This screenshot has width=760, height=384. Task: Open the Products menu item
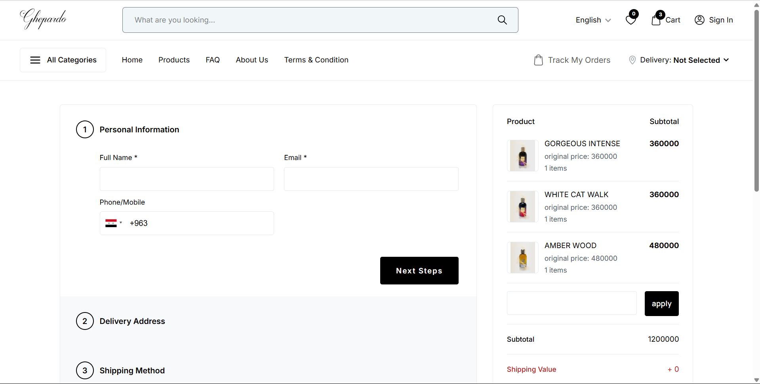tap(174, 60)
